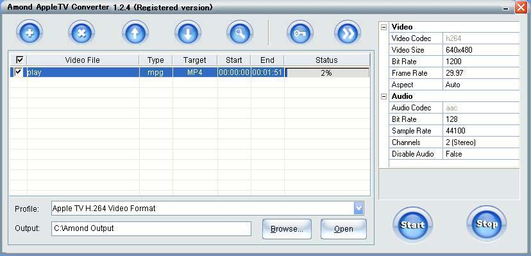The image size is (531, 256).
Task: Click the move up arrow icon
Action: (x=135, y=33)
